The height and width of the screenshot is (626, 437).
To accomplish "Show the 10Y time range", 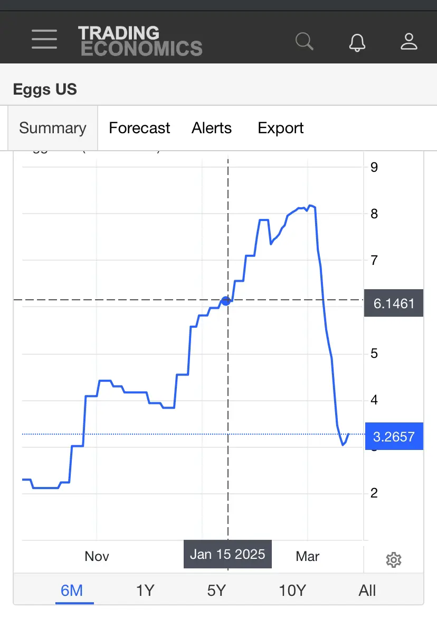I will pos(292,591).
